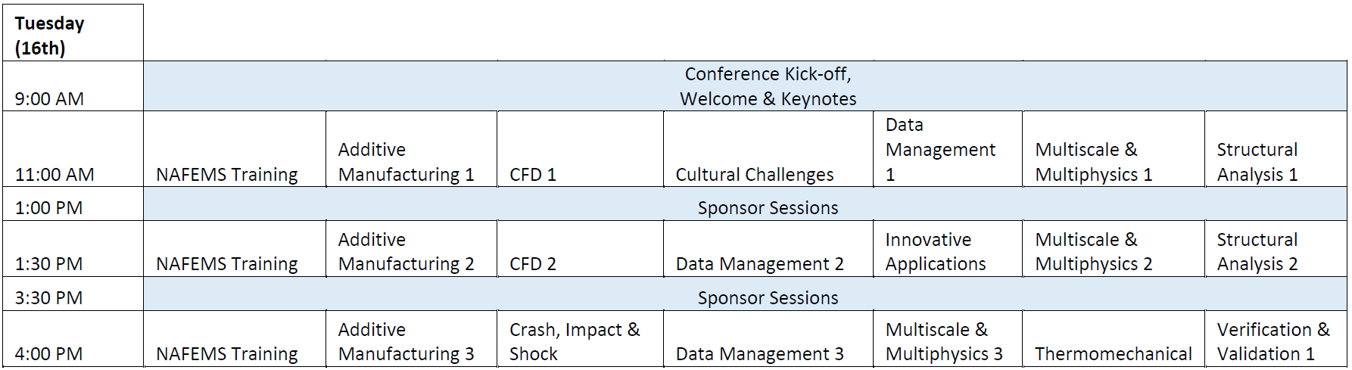Select Data Management 1 cell

[948, 149]
